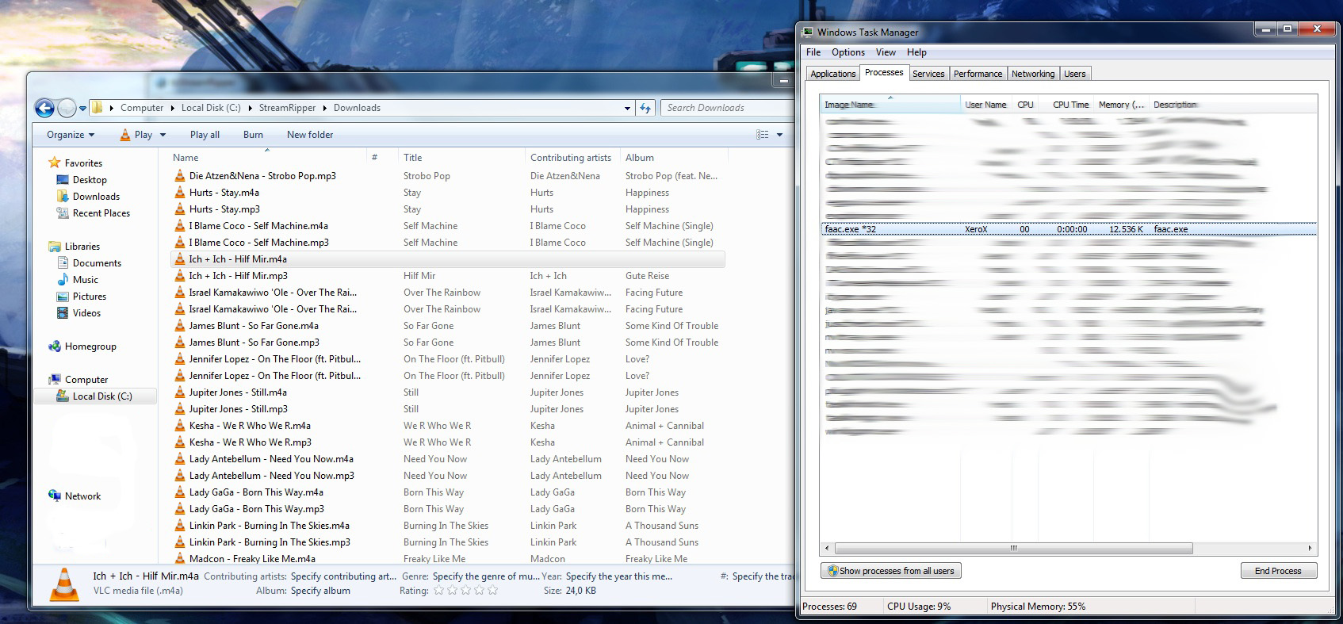Image resolution: width=1343 pixels, height=624 pixels.
Task: Switch to the Performance tab
Action: click(x=978, y=74)
